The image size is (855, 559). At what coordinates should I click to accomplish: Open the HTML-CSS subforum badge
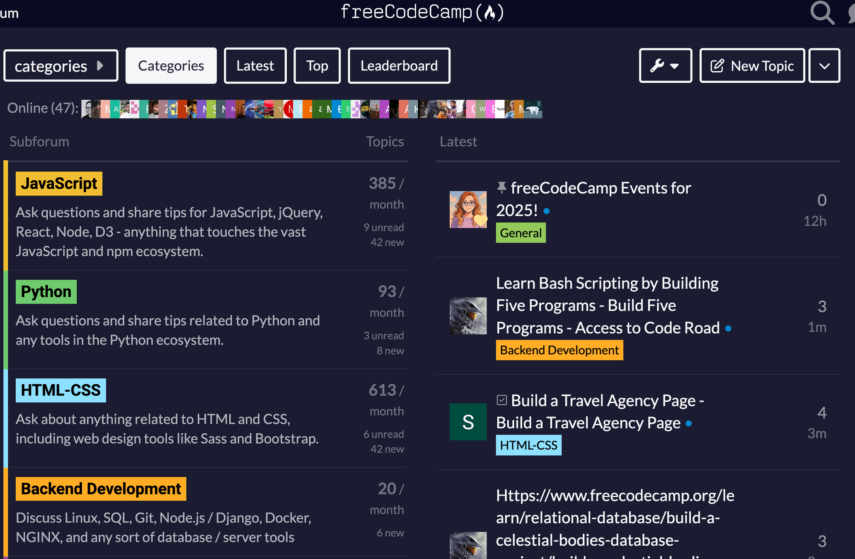pyautogui.click(x=61, y=390)
